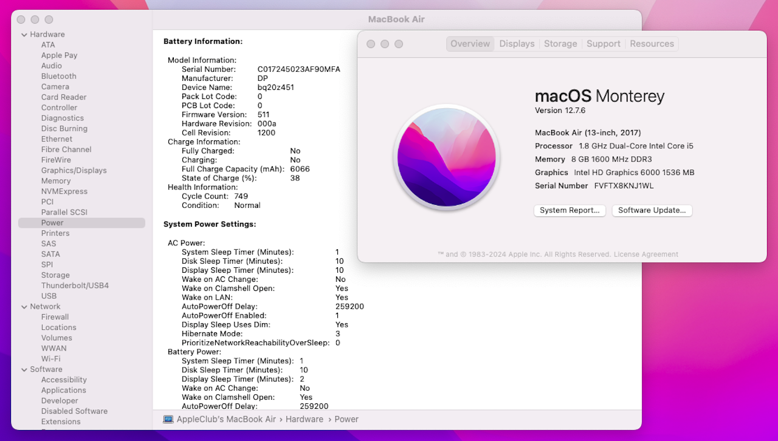Select Disc Burning in the sidebar
The height and width of the screenshot is (441, 778).
point(64,129)
